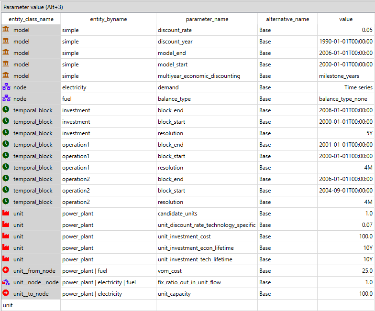Select the 5Y resolution value
The width and height of the screenshot is (375, 311).
346,133
